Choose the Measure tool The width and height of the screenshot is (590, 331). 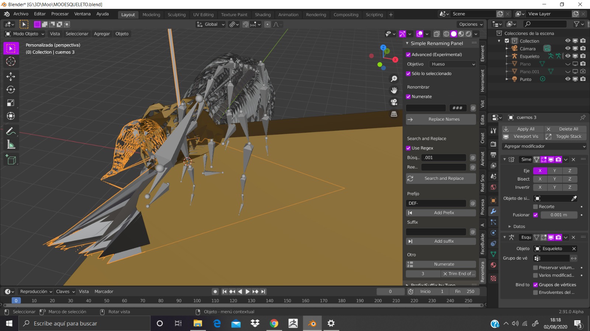tap(11, 145)
